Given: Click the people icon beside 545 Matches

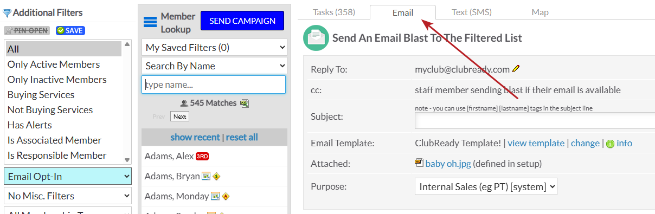Looking at the screenshot, I should 184,103.
